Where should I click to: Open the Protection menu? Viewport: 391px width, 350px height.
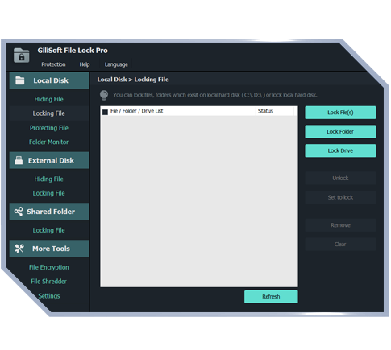coord(53,64)
